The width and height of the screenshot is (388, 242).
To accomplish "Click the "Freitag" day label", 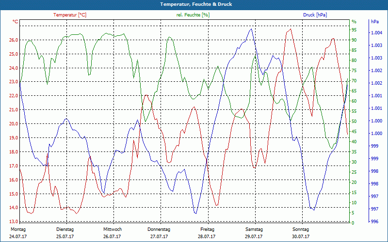I will (208, 229).
